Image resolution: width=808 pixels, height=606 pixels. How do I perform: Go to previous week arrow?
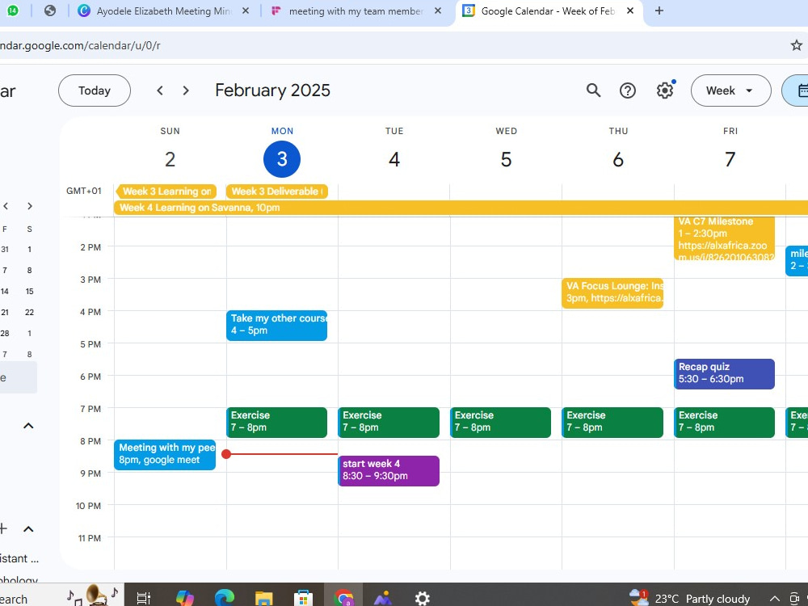[160, 90]
